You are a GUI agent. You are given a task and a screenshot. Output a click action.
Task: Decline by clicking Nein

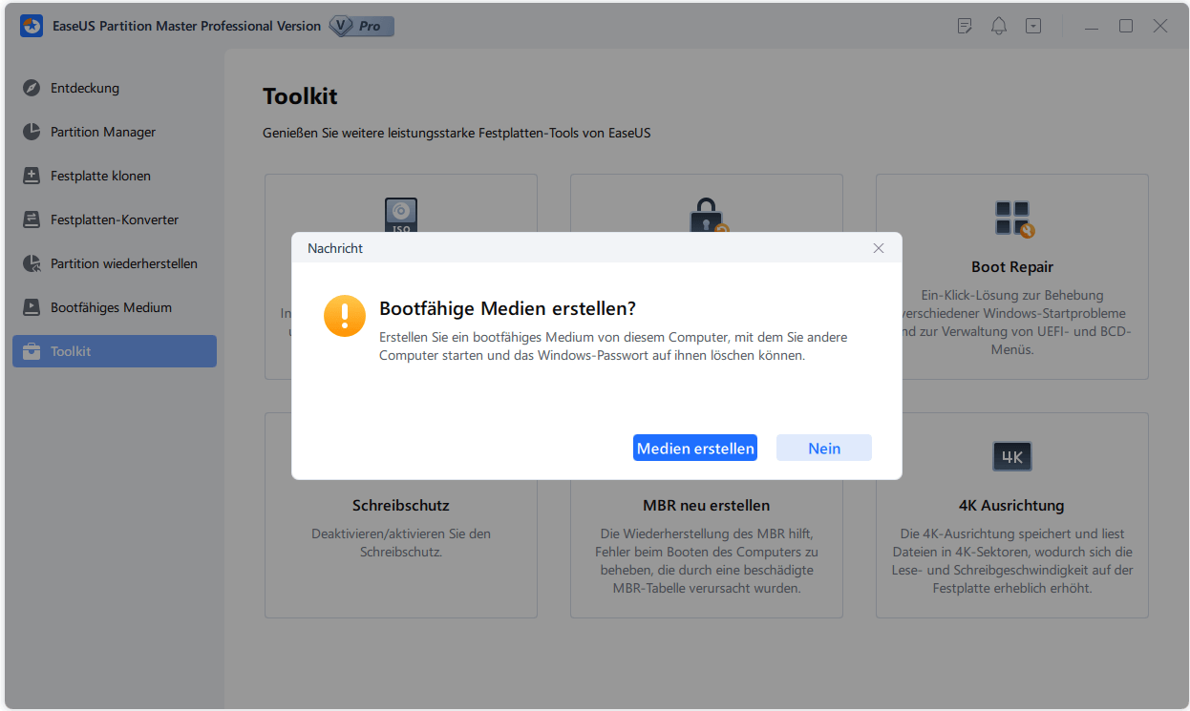pyautogui.click(x=824, y=449)
